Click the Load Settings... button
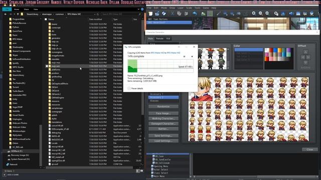Screen dimensions: 321x180 164,141
